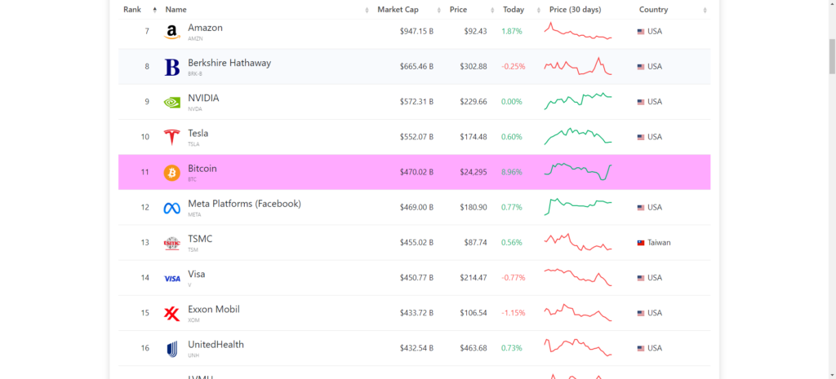The height and width of the screenshot is (379, 836).
Task: Click Bitcoin's 30-day price chart
Action: (x=578, y=171)
